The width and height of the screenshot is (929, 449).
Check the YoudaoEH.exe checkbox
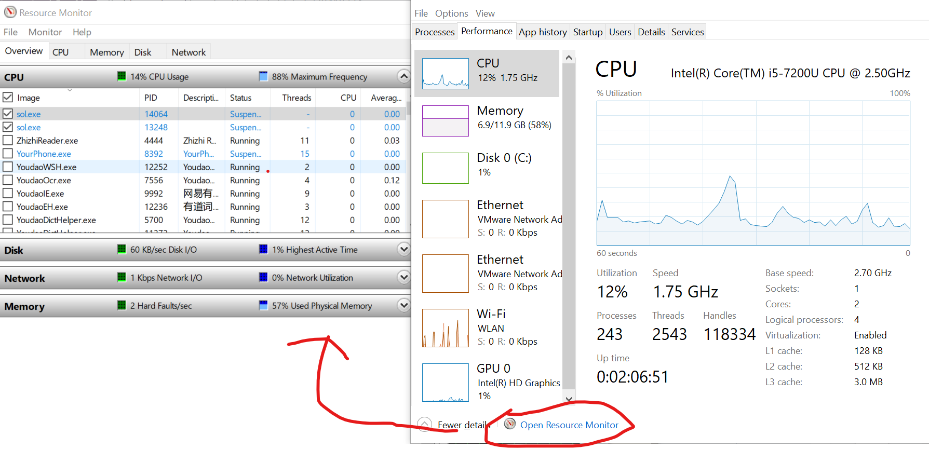(8, 207)
